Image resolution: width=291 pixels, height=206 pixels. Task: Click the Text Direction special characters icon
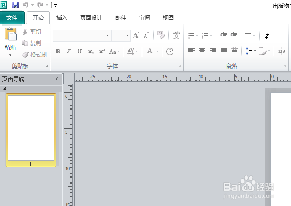267,36
